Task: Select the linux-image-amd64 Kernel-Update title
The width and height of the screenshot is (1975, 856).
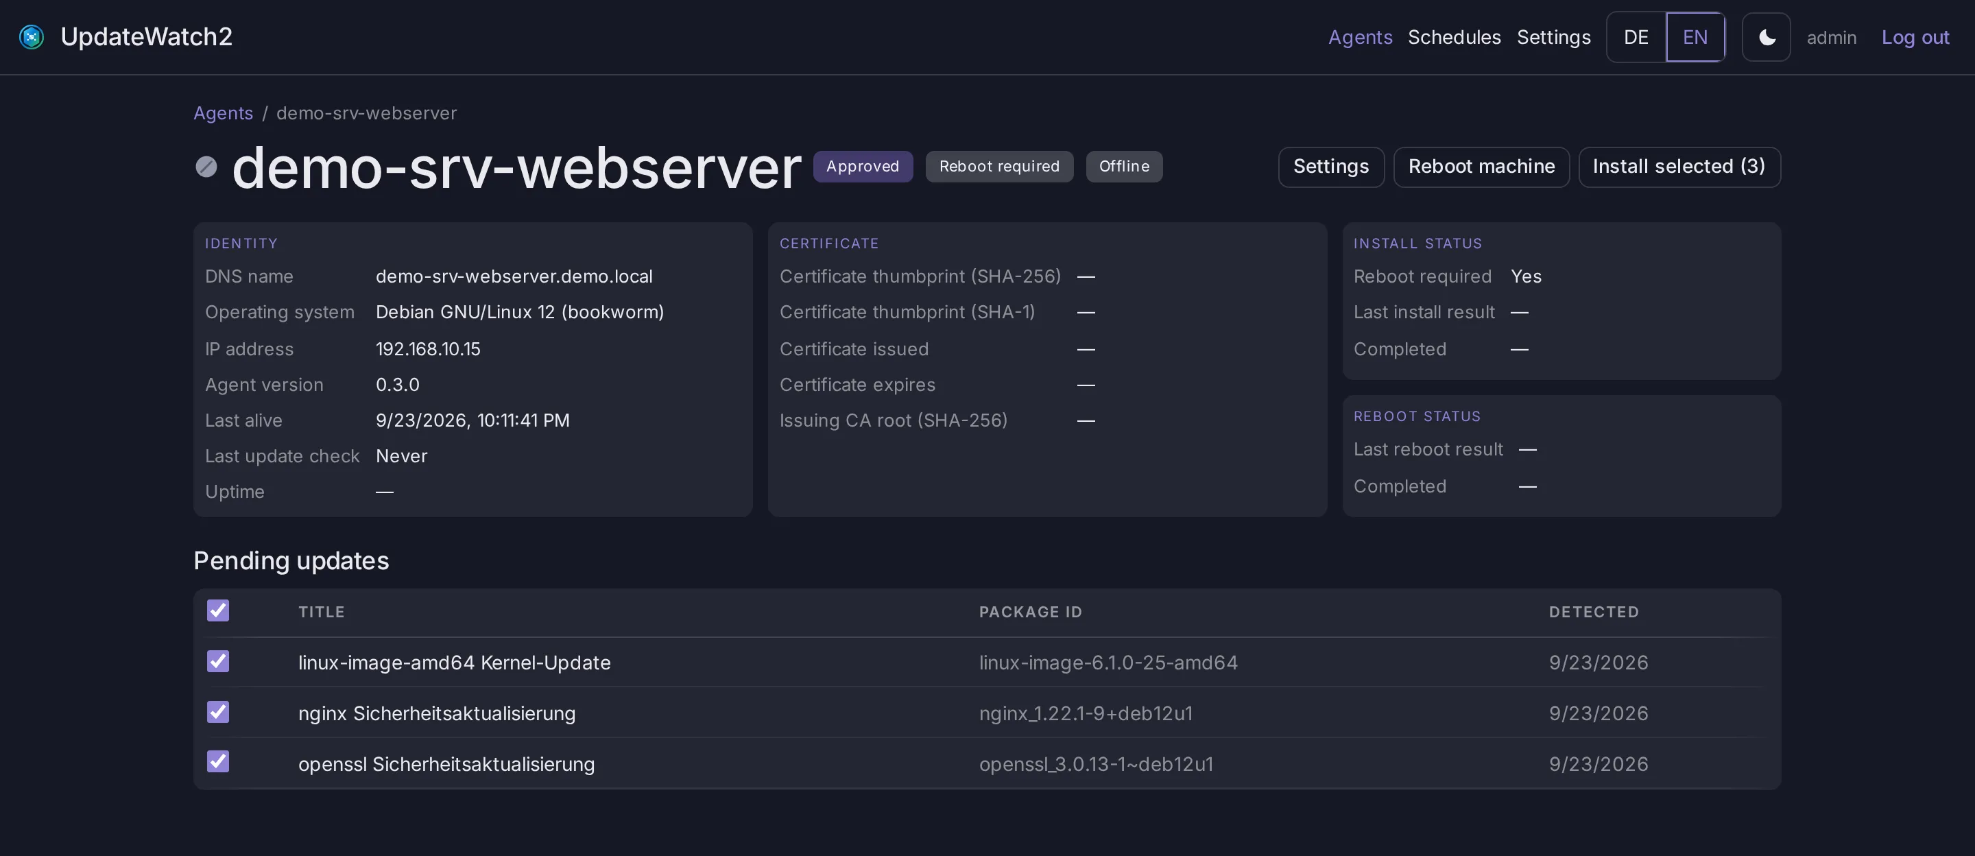Action: 454,662
